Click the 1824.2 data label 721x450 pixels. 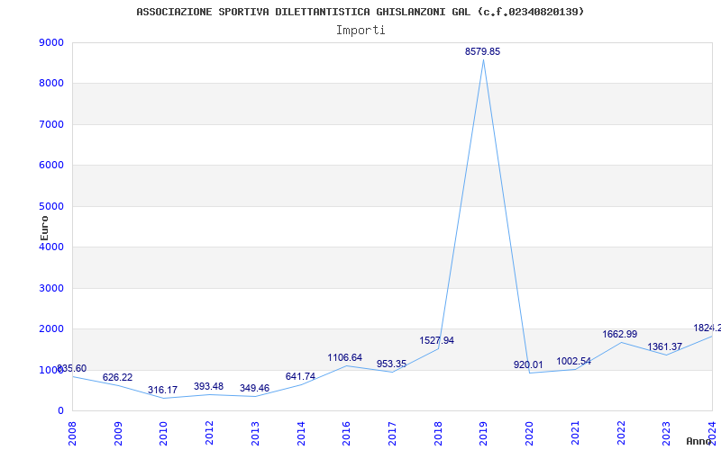pyautogui.click(x=707, y=328)
